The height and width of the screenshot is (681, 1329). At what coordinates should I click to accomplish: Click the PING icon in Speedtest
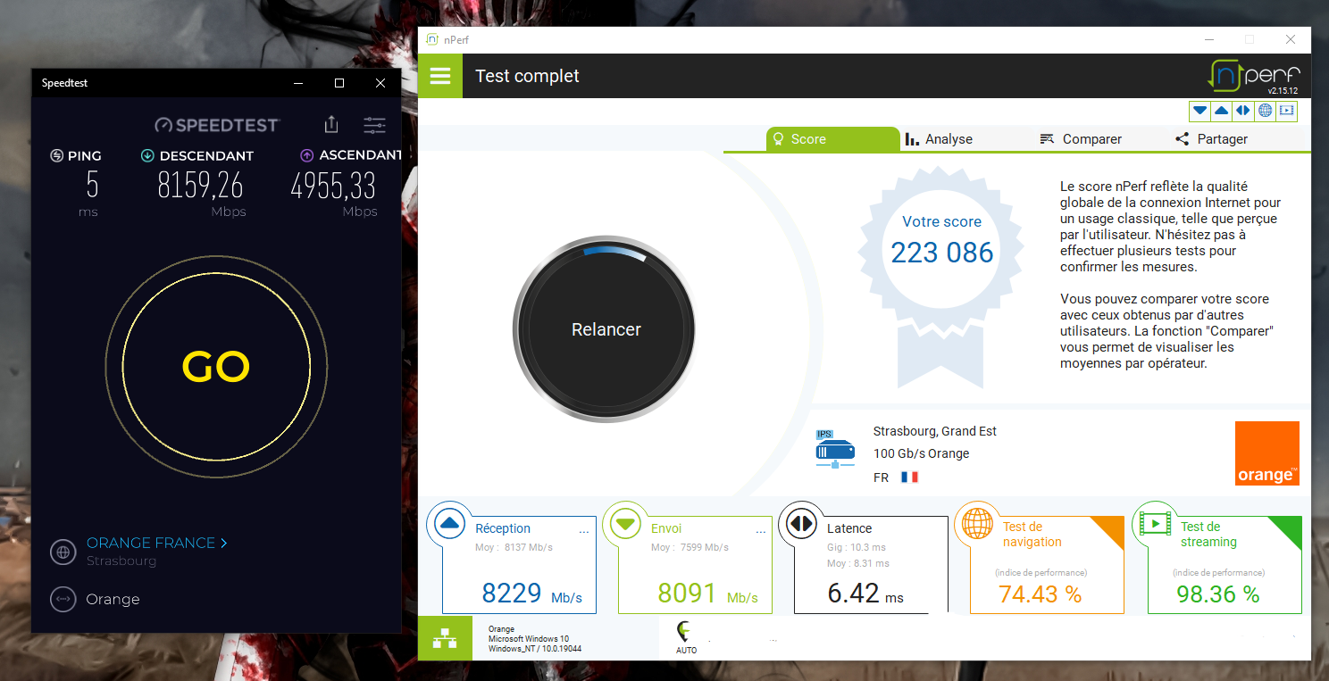click(x=57, y=156)
